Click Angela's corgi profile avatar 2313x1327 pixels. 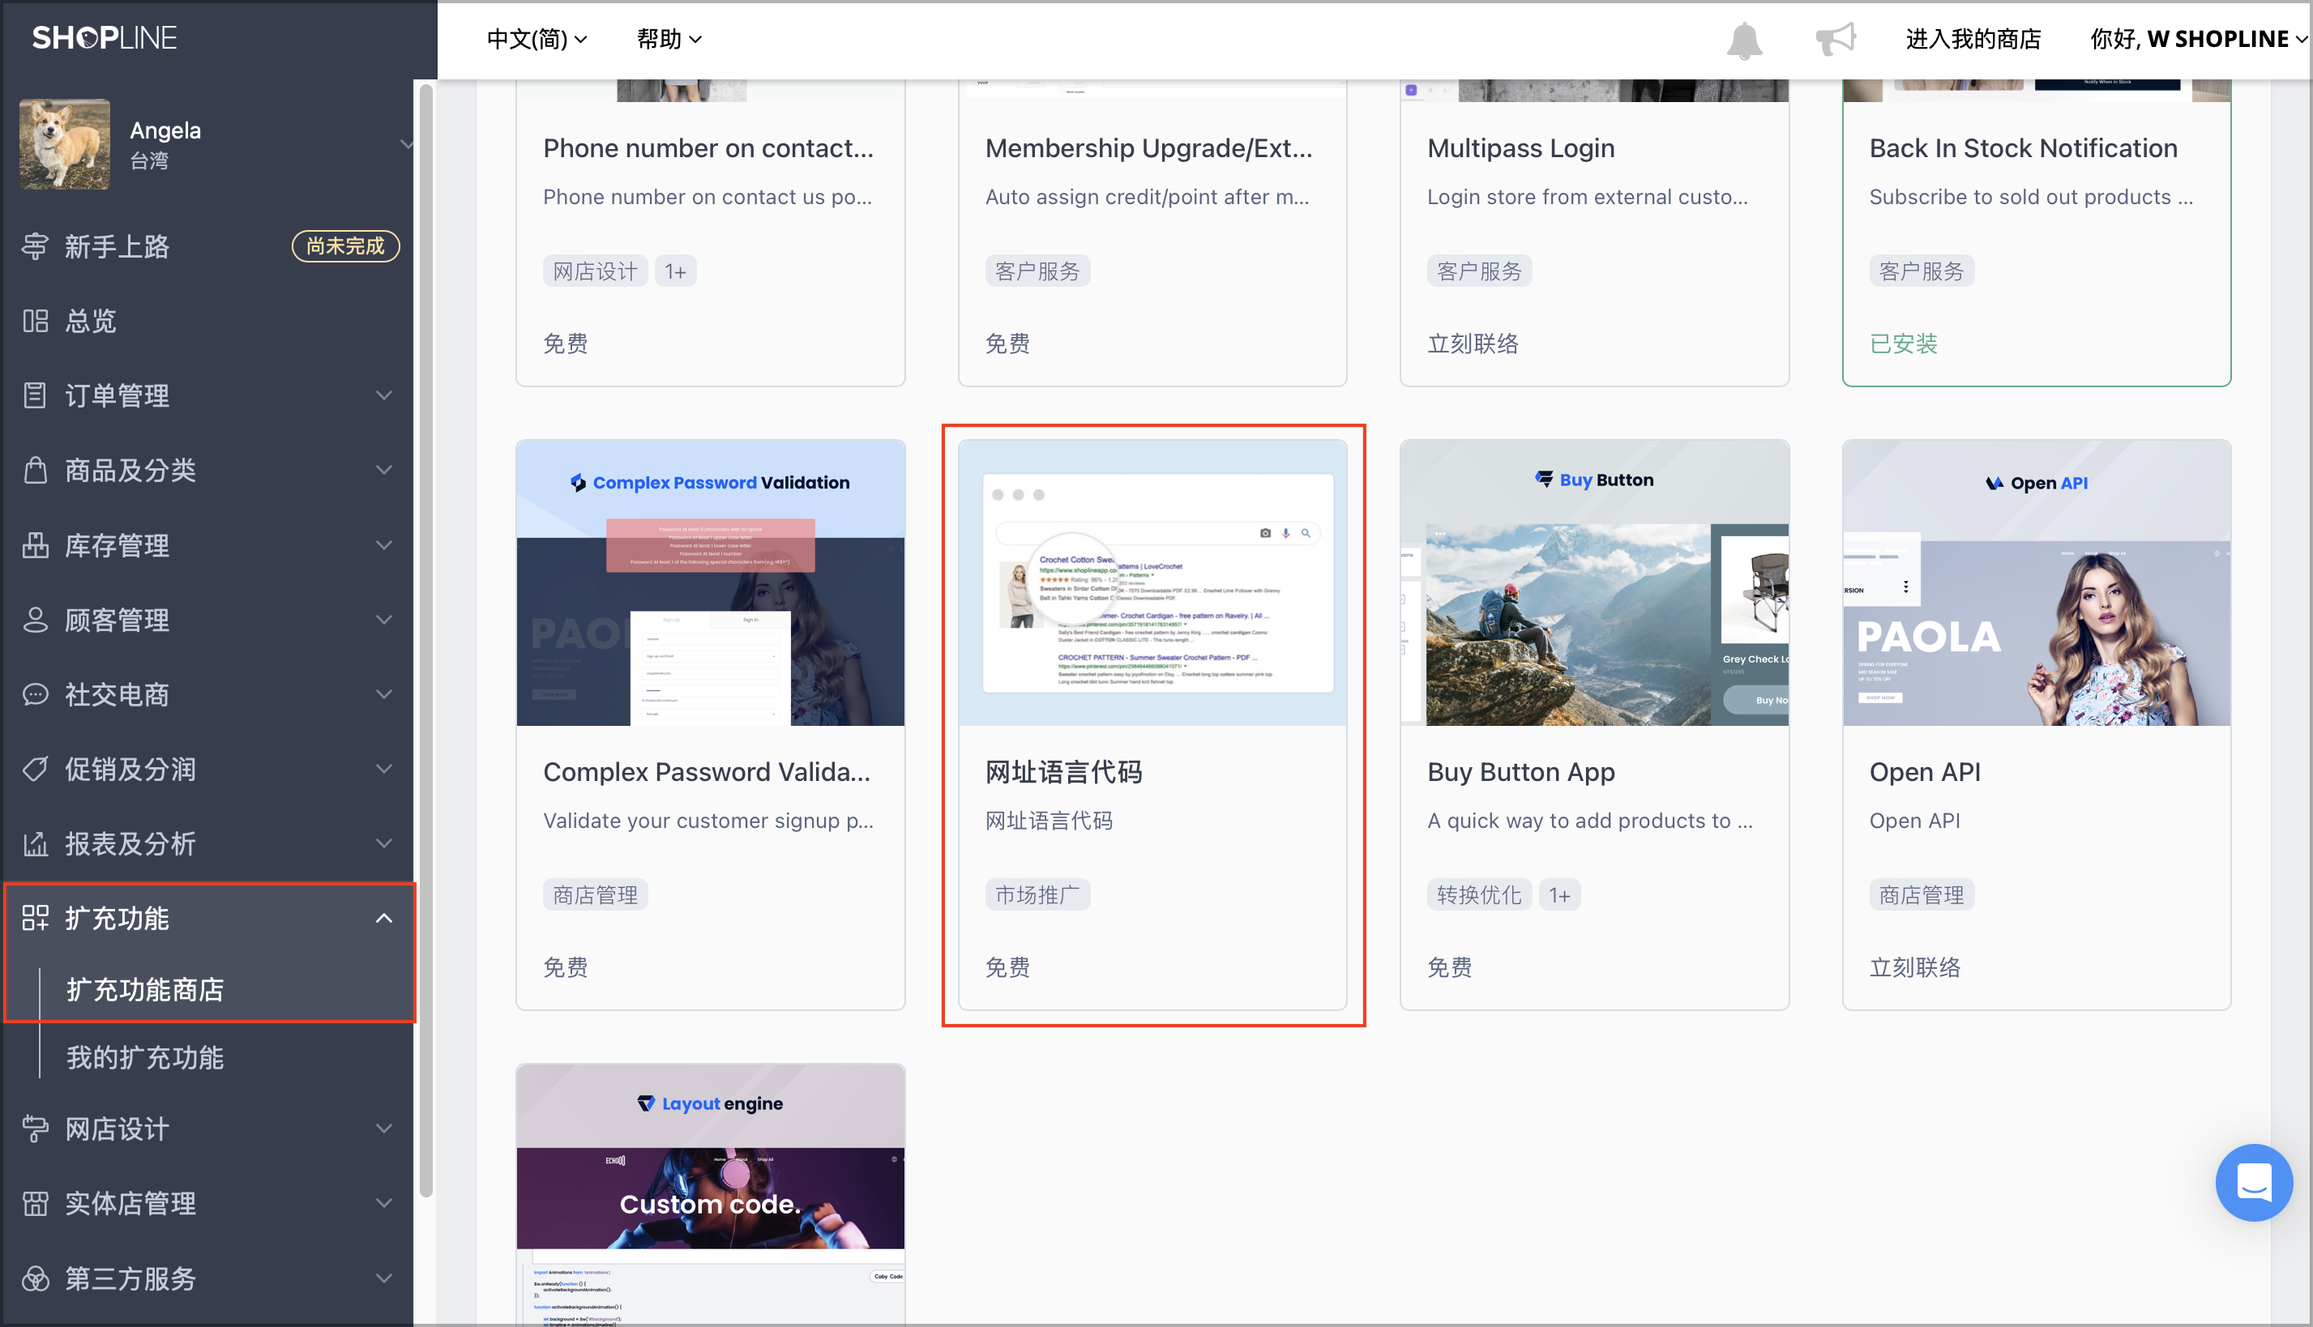tap(65, 144)
